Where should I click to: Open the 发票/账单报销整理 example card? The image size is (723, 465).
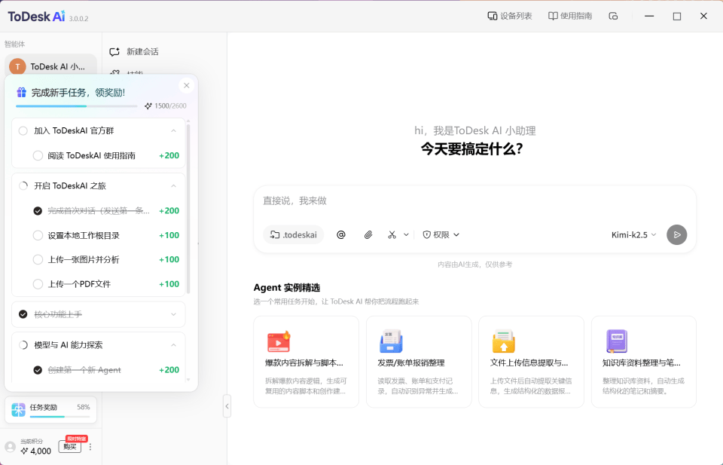[419, 362]
